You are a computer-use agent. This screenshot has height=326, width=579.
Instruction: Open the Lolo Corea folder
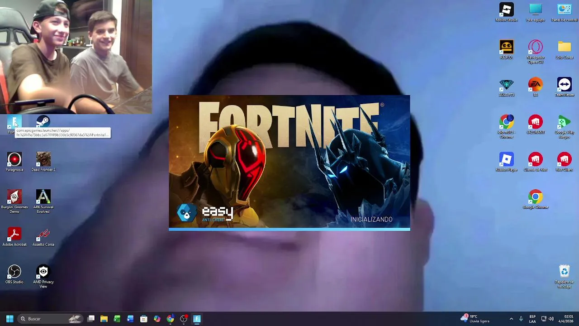tap(564, 50)
